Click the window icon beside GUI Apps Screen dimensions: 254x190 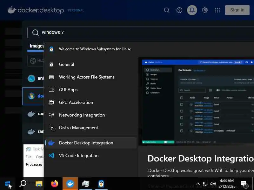pyautogui.click(x=51, y=90)
